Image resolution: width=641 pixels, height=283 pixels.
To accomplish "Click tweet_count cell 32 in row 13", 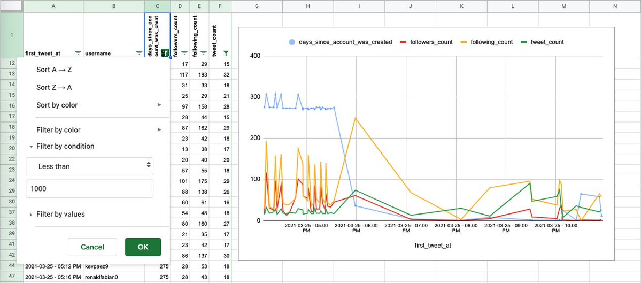I will click(220, 75).
